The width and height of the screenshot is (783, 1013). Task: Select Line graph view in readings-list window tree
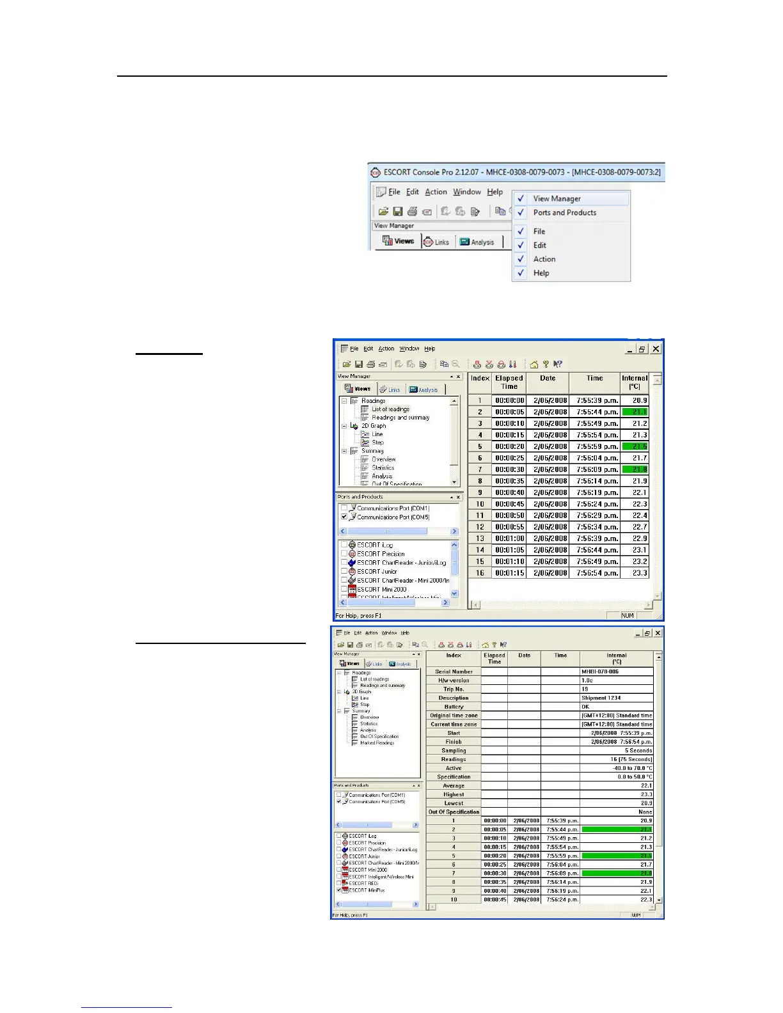click(377, 434)
